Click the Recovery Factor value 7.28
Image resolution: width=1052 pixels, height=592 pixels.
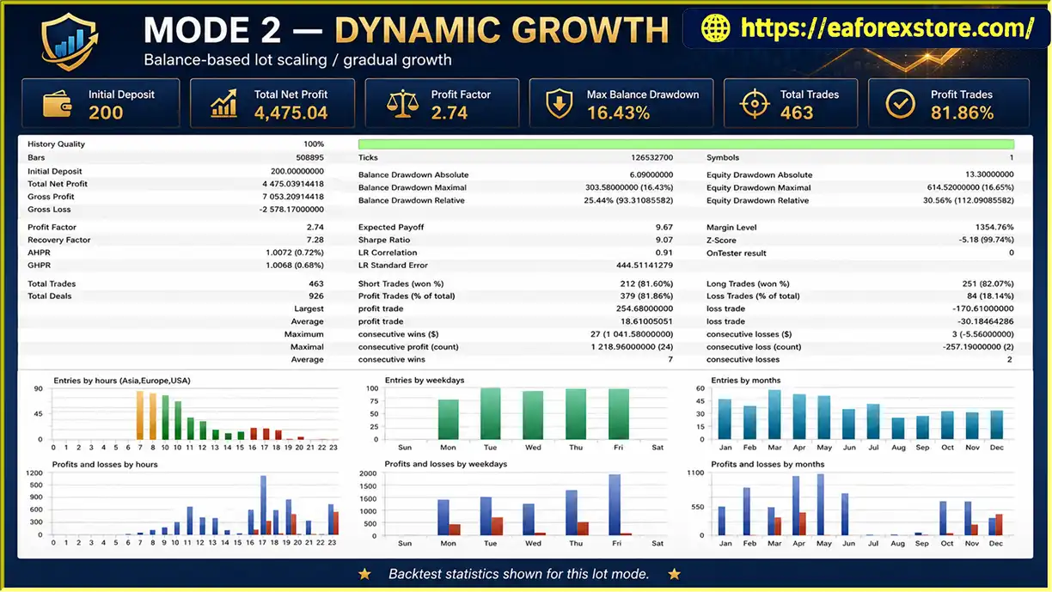315,241
